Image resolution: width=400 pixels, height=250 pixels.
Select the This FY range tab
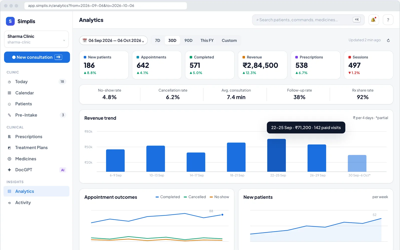(207, 40)
